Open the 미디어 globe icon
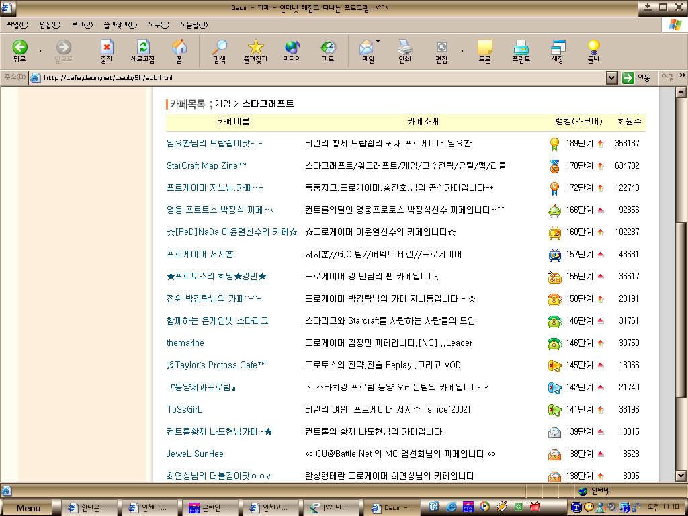 coord(292,51)
